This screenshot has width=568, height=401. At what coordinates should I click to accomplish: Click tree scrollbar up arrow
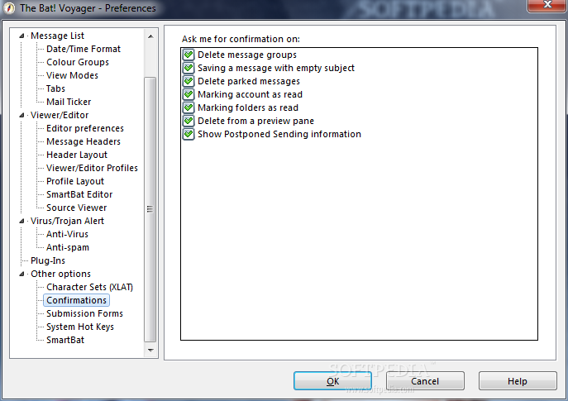pos(150,36)
